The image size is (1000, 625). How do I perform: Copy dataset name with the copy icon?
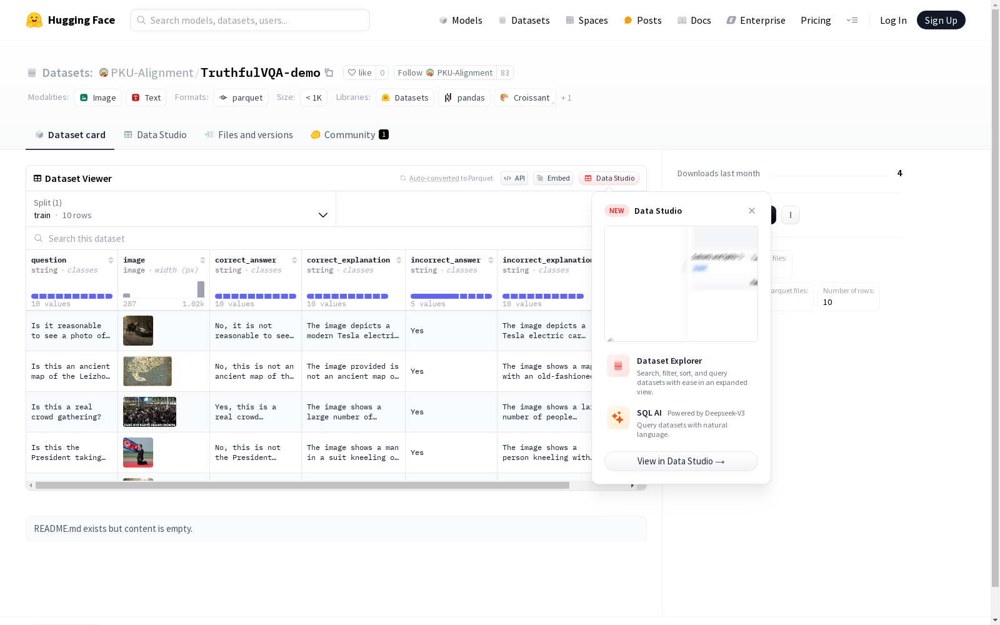pyautogui.click(x=329, y=72)
